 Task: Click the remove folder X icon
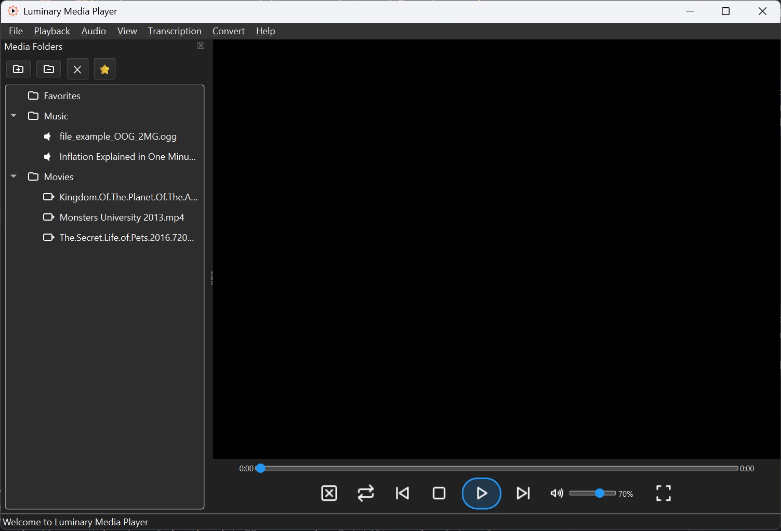[77, 69]
